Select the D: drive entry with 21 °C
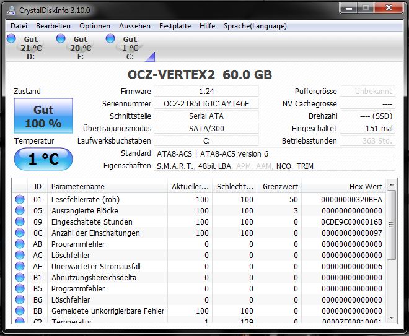The width and height of the screenshot is (409, 336). [x=31, y=48]
